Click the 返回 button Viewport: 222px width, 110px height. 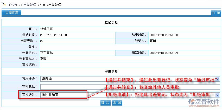[x=117, y=103]
